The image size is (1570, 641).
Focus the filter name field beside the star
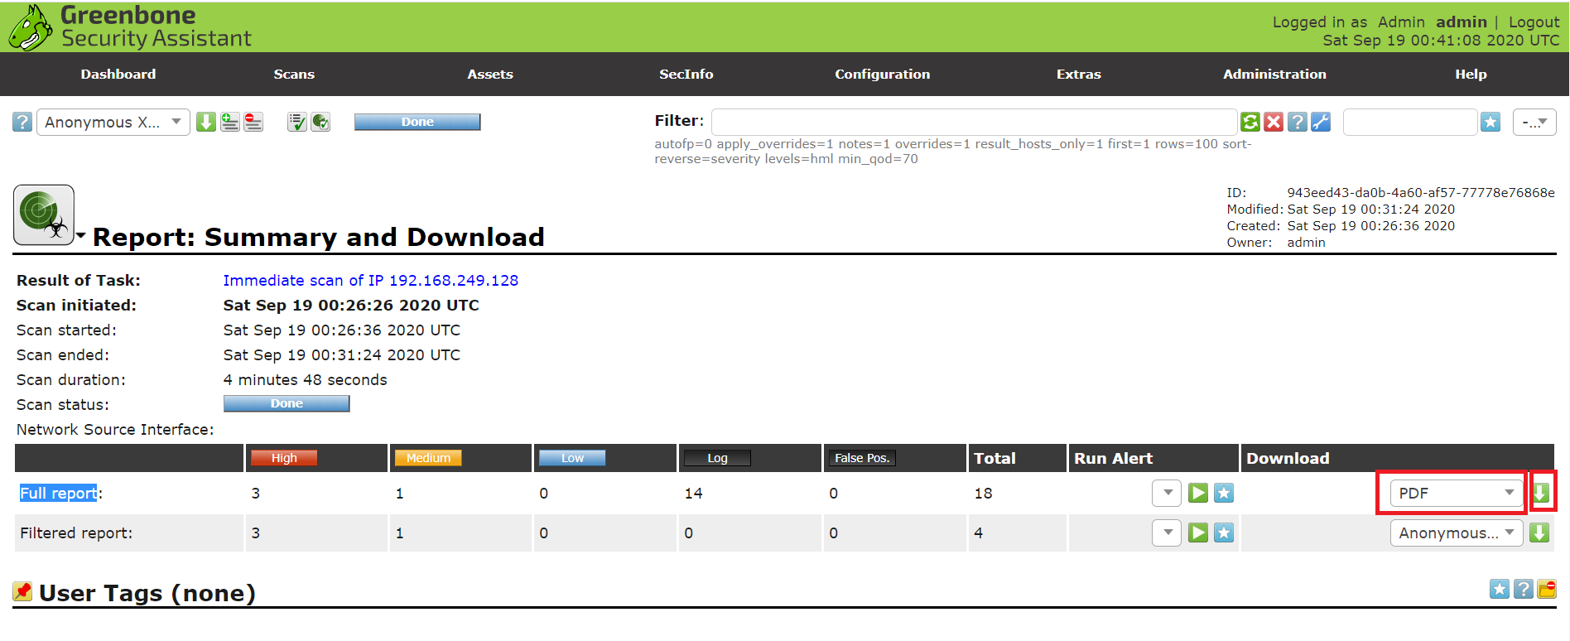1410,123
